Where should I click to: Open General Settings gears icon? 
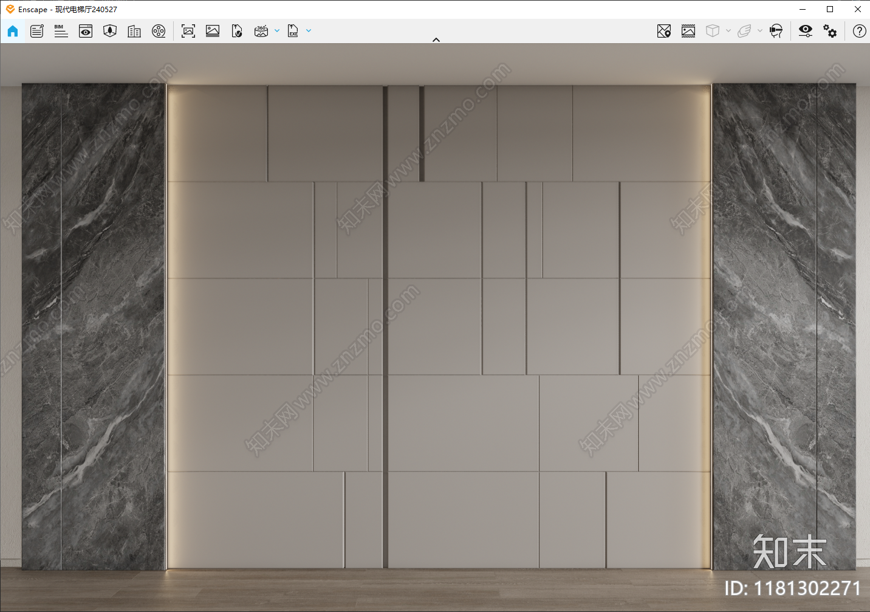[830, 31]
